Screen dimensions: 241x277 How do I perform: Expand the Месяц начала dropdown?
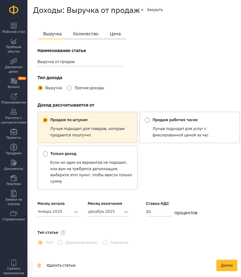(58, 212)
